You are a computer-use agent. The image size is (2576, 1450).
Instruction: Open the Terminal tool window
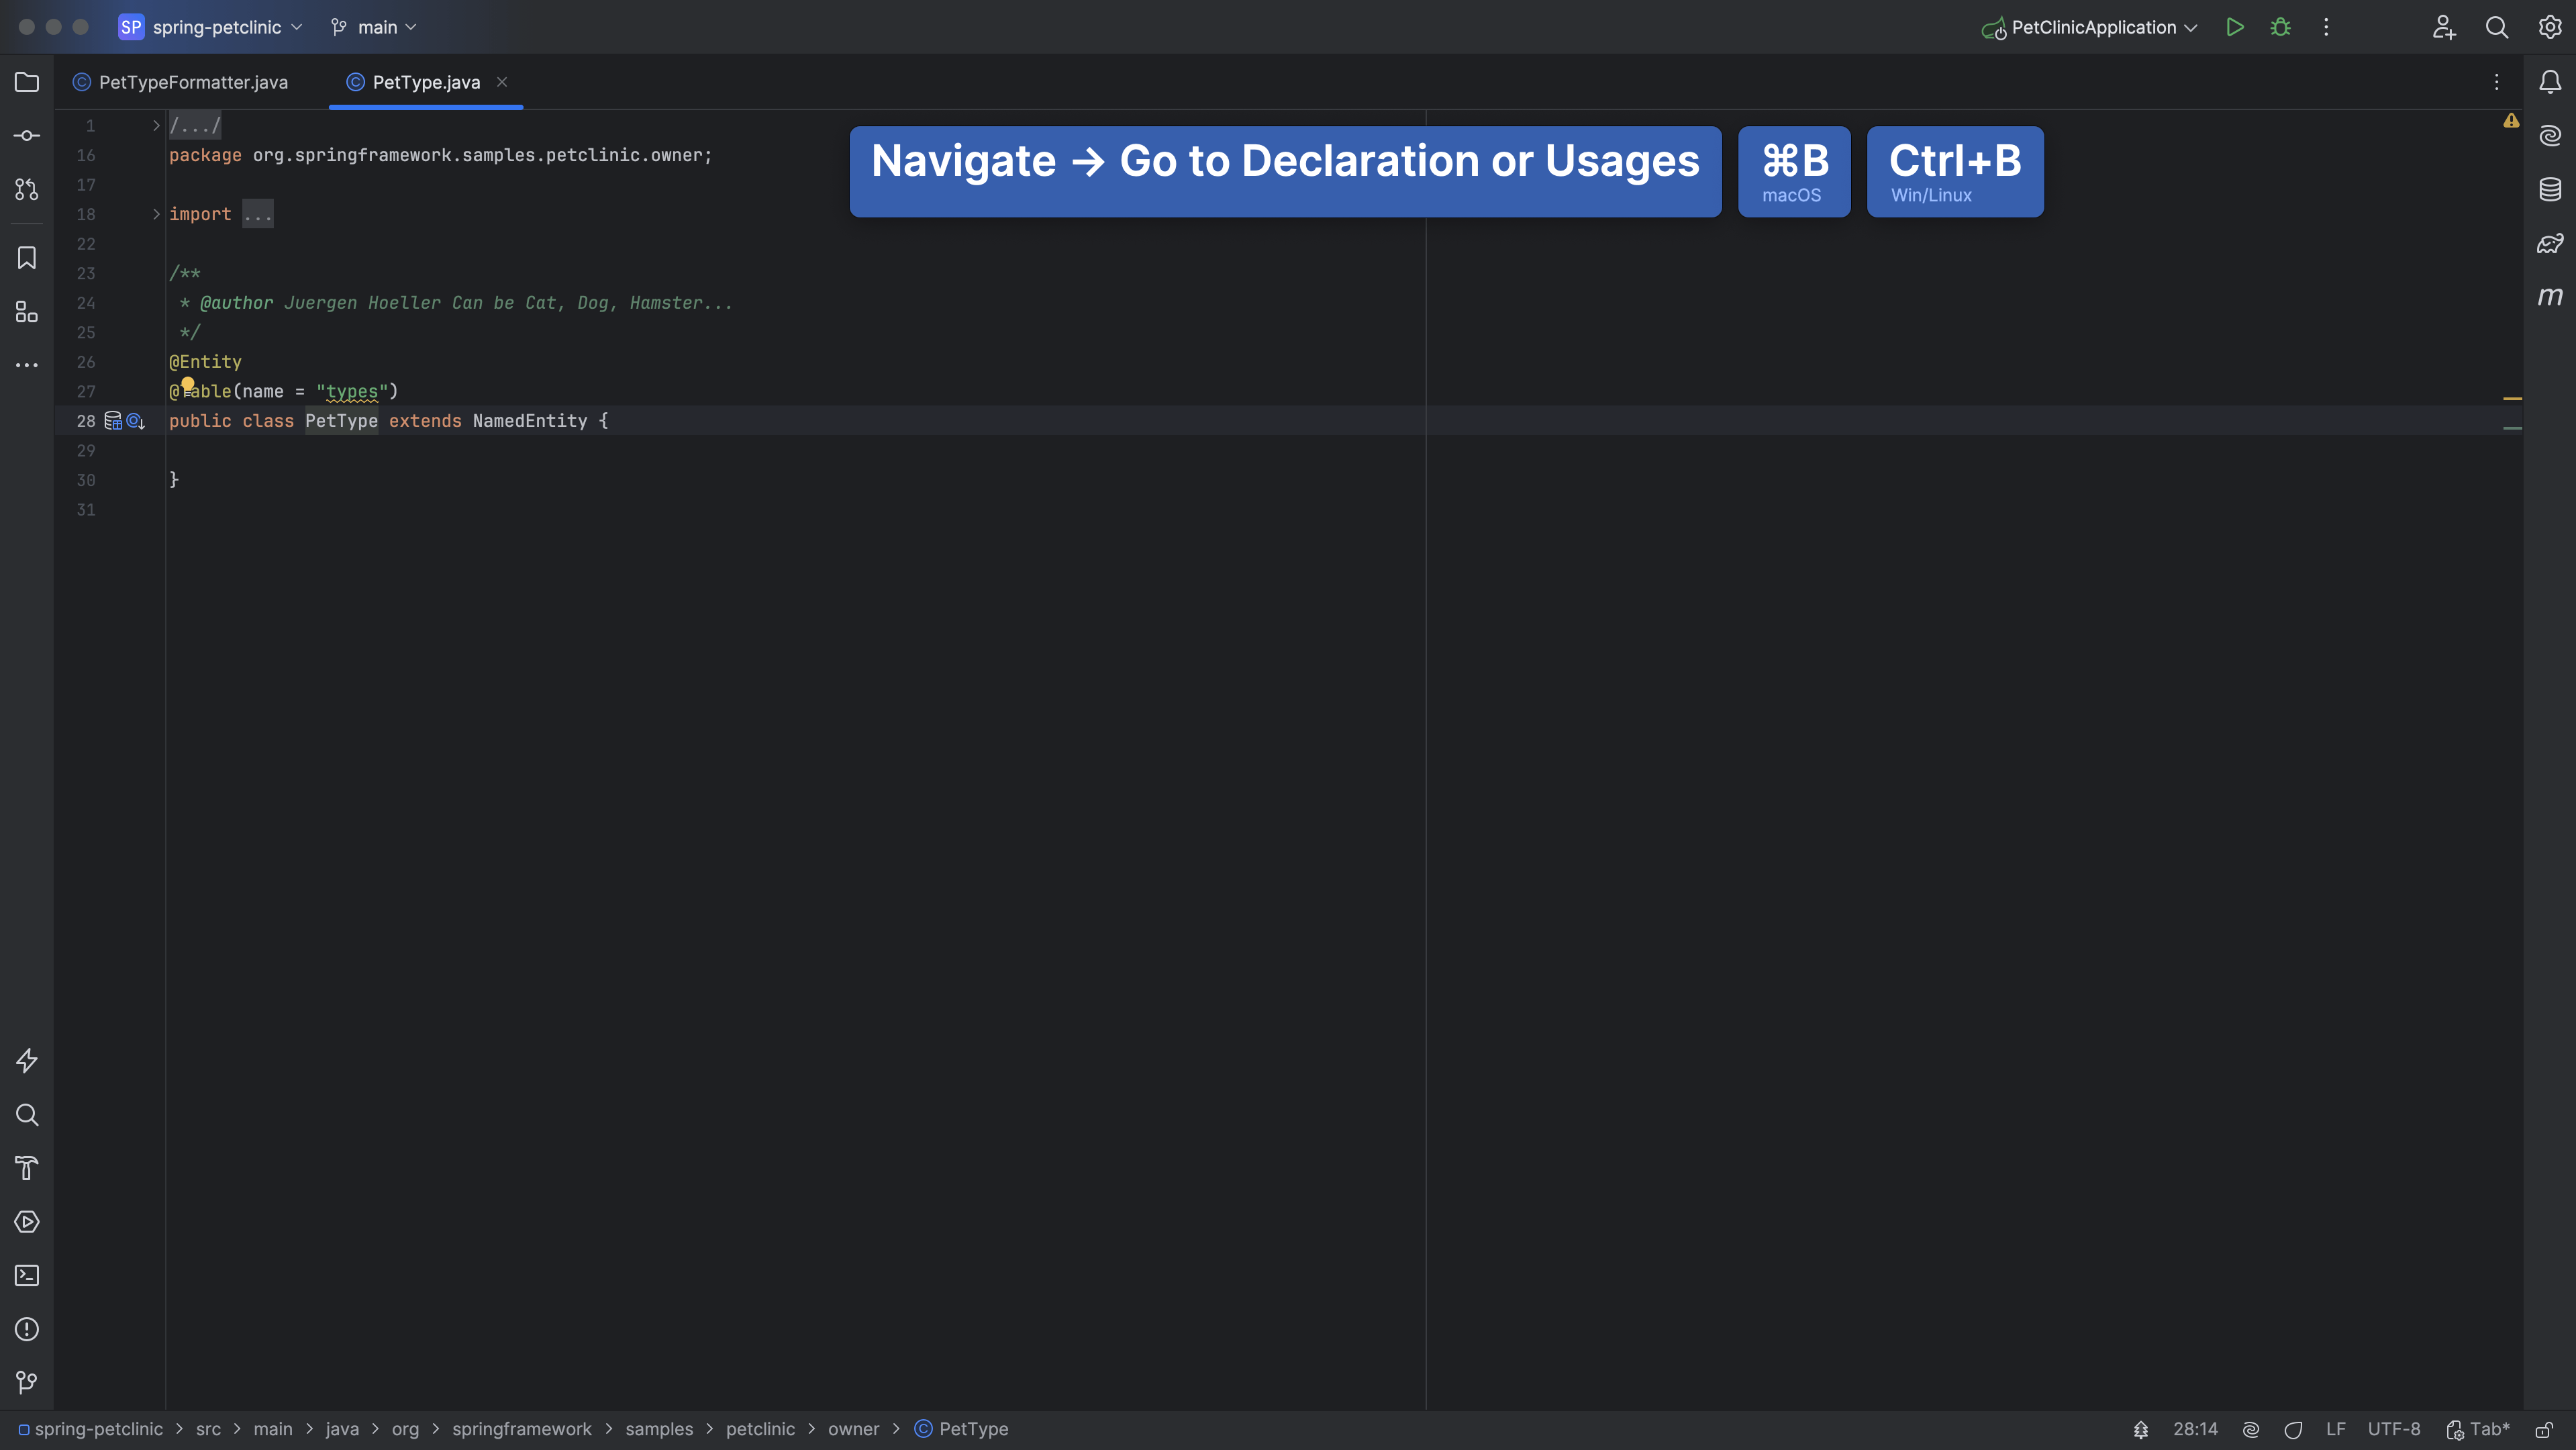pos(27,1275)
